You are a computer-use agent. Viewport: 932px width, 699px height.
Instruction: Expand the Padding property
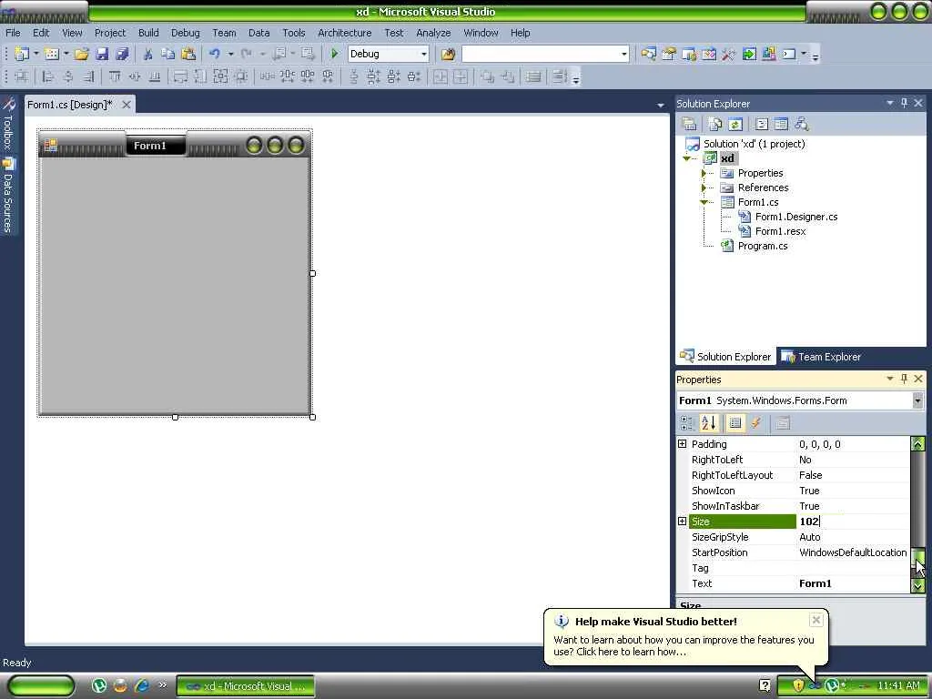coord(683,444)
